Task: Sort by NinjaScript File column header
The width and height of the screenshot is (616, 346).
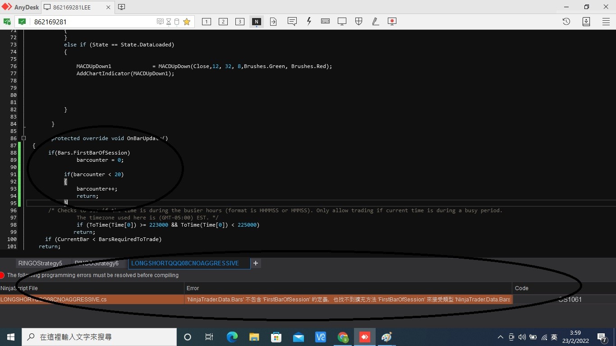Action: pyautogui.click(x=92, y=288)
